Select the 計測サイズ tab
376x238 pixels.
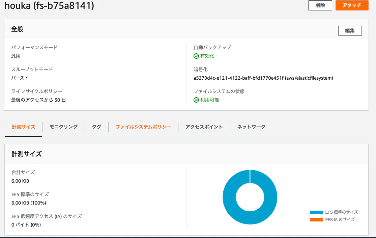24,127
